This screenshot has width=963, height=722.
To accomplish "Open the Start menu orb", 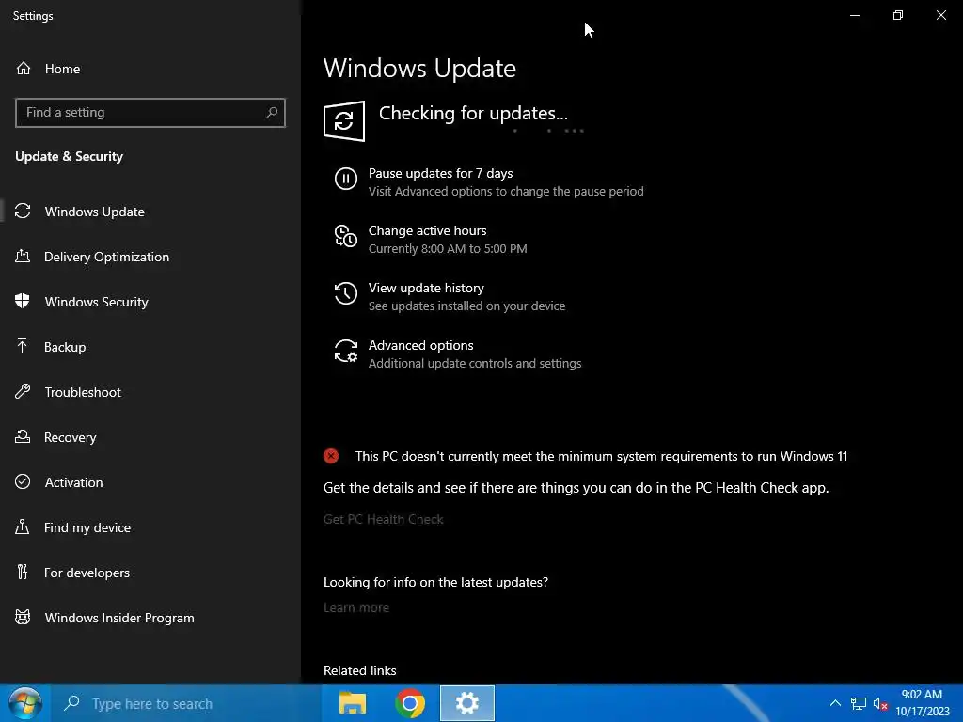I will pyautogui.click(x=24, y=703).
